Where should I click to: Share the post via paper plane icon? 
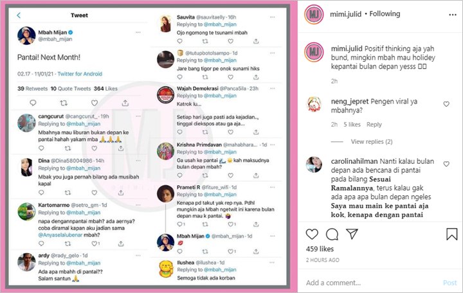tap(352, 234)
